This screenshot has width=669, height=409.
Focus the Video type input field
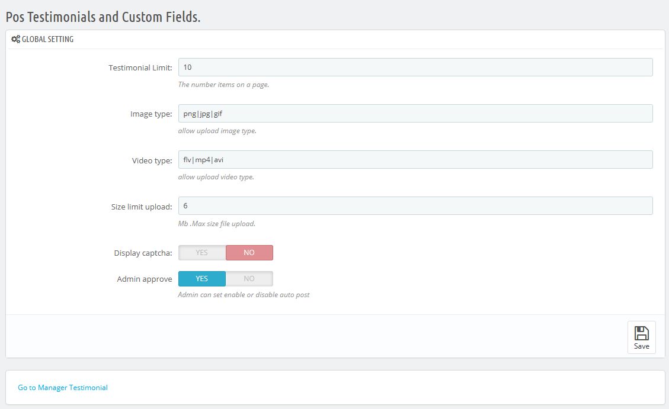click(415, 159)
